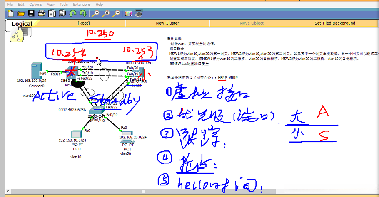Click the HSRP text in the note
Viewport: 379px width, 197px height.
point(222,78)
